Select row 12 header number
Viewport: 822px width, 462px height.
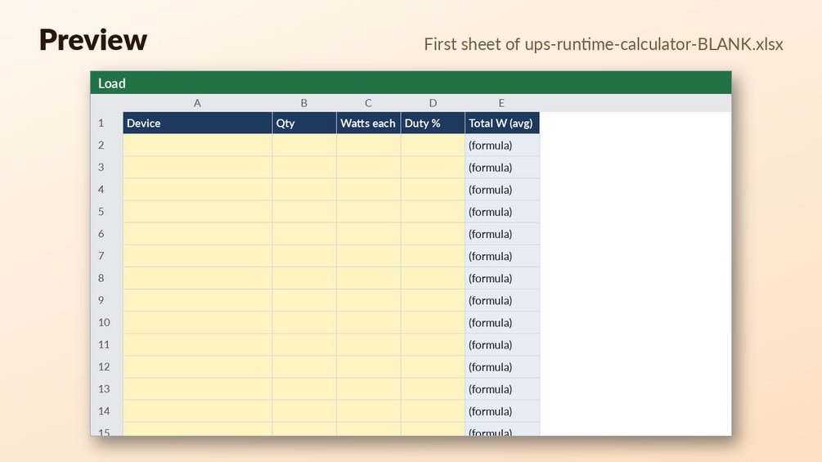105,366
